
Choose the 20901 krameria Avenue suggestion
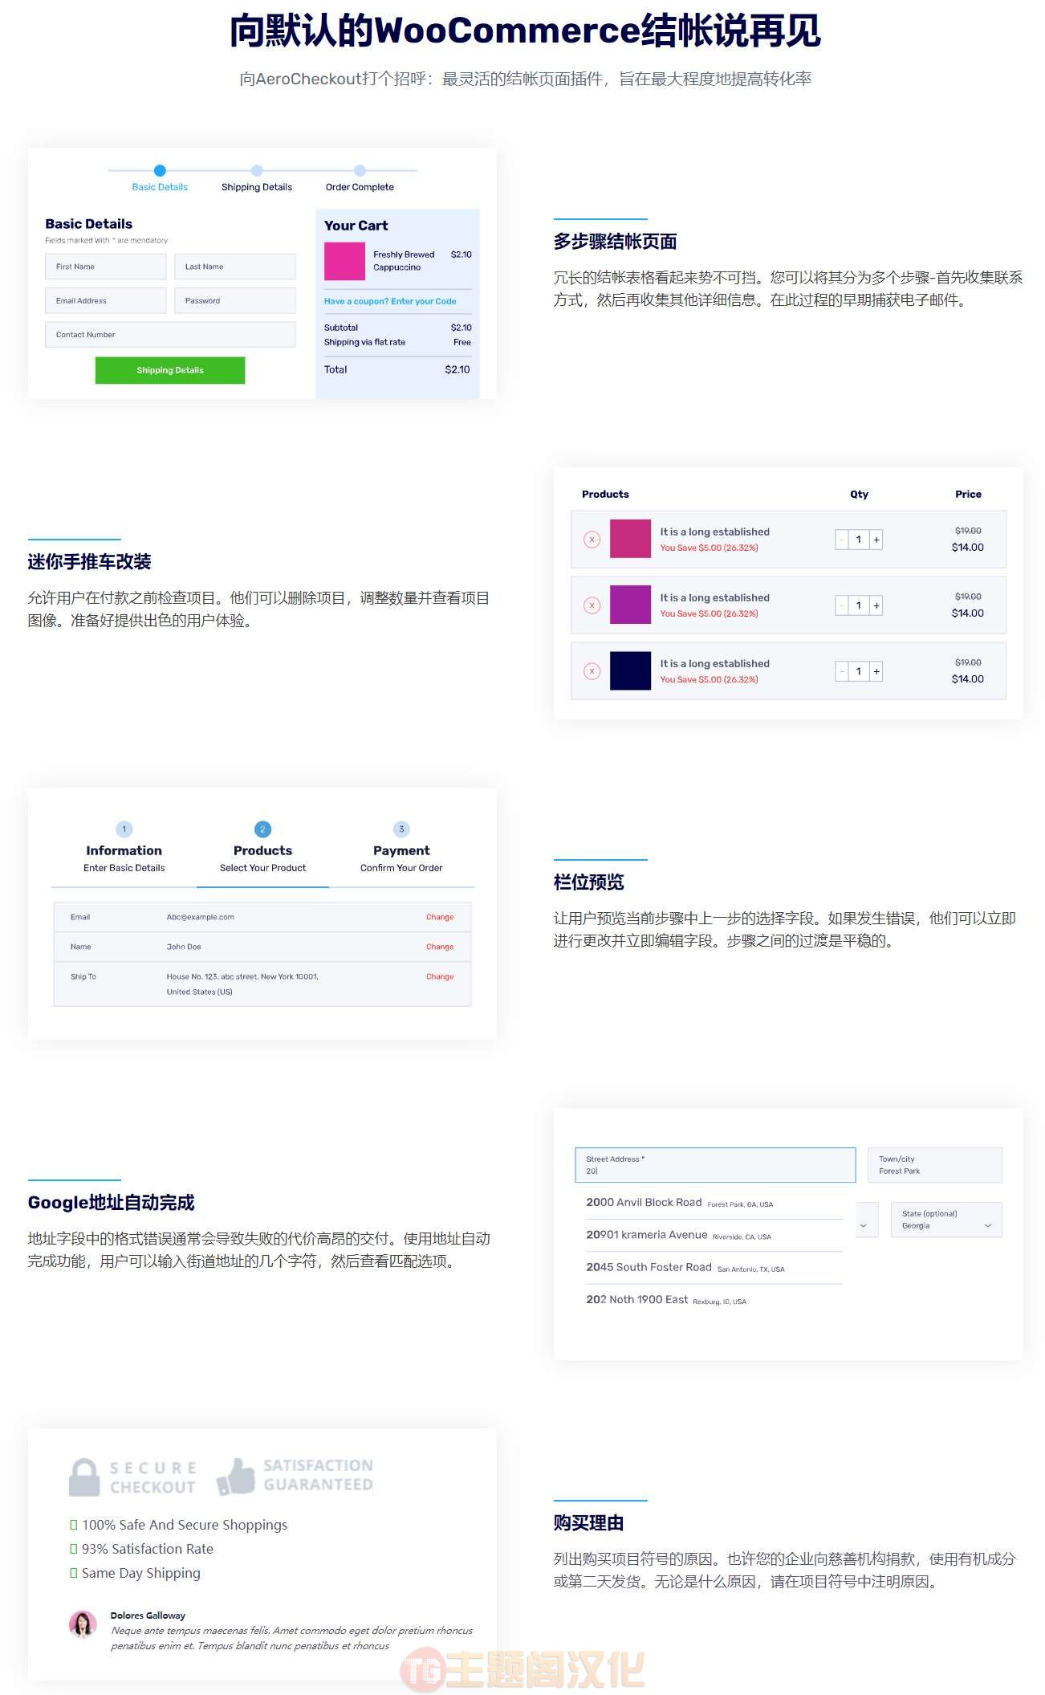tap(714, 1235)
